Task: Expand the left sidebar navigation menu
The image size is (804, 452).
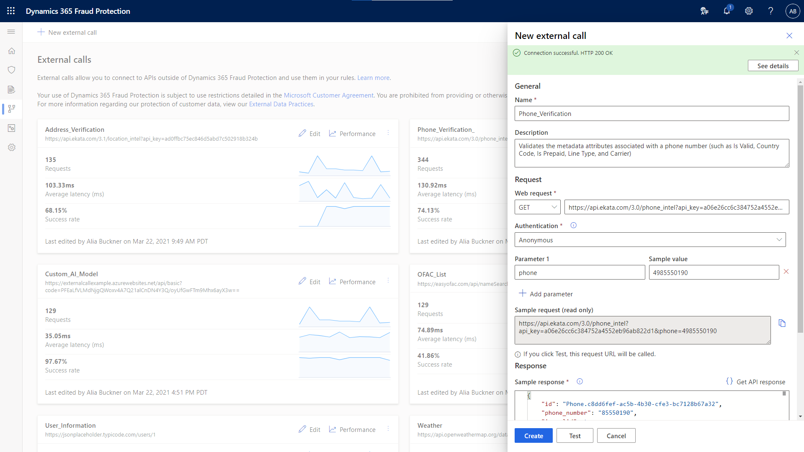Action: click(12, 32)
